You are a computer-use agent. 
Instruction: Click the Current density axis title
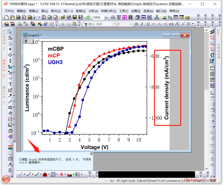[166, 88]
